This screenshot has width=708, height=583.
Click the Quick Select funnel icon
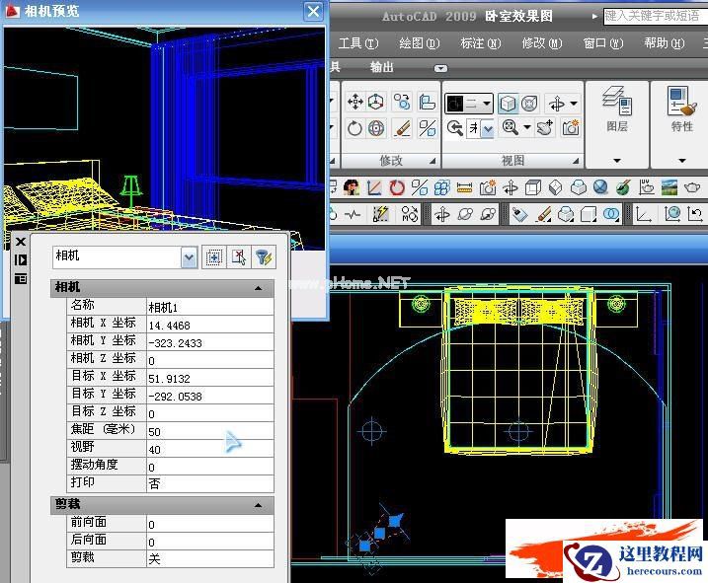(263, 256)
